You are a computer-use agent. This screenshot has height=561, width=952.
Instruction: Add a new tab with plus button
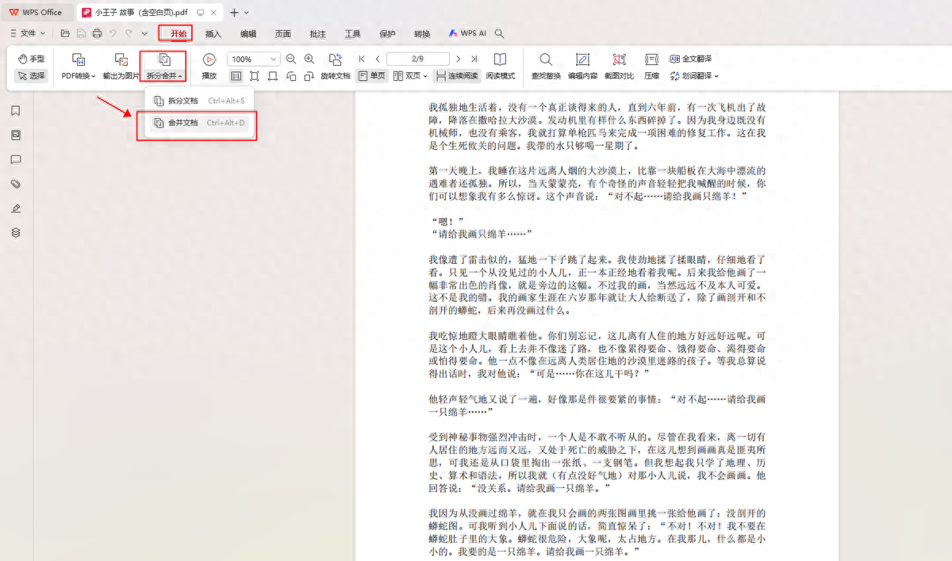click(x=234, y=12)
